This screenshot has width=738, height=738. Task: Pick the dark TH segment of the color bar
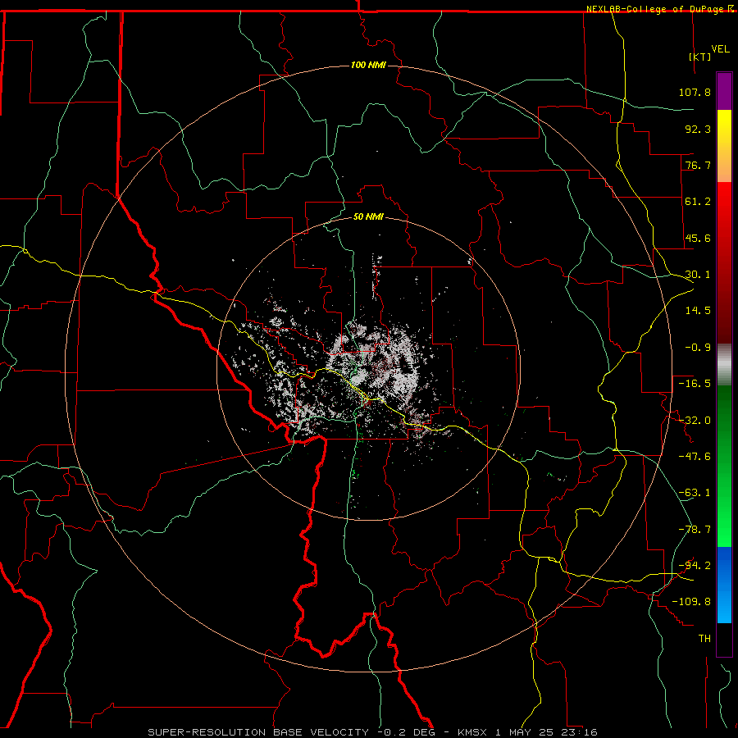pos(724,639)
